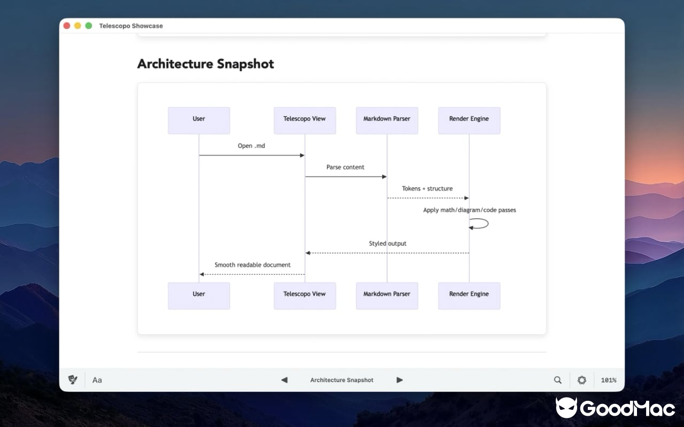The height and width of the screenshot is (427, 684).
Task: Click the bottom User participant box
Action: (x=199, y=294)
